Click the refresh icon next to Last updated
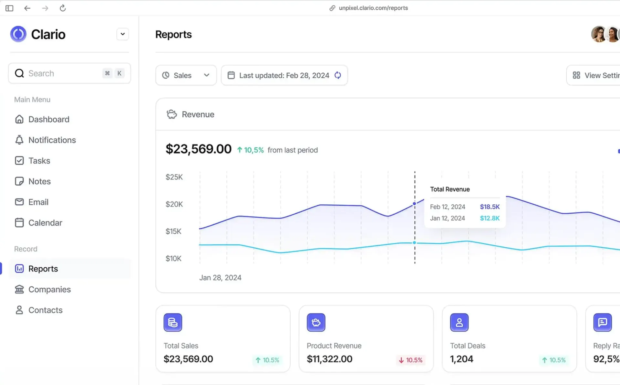Image resolution: width=620 pixels, height=385 pixels. click(338, 75)
